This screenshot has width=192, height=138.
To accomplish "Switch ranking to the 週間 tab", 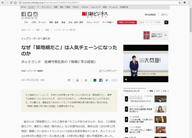I will (165, 91).
